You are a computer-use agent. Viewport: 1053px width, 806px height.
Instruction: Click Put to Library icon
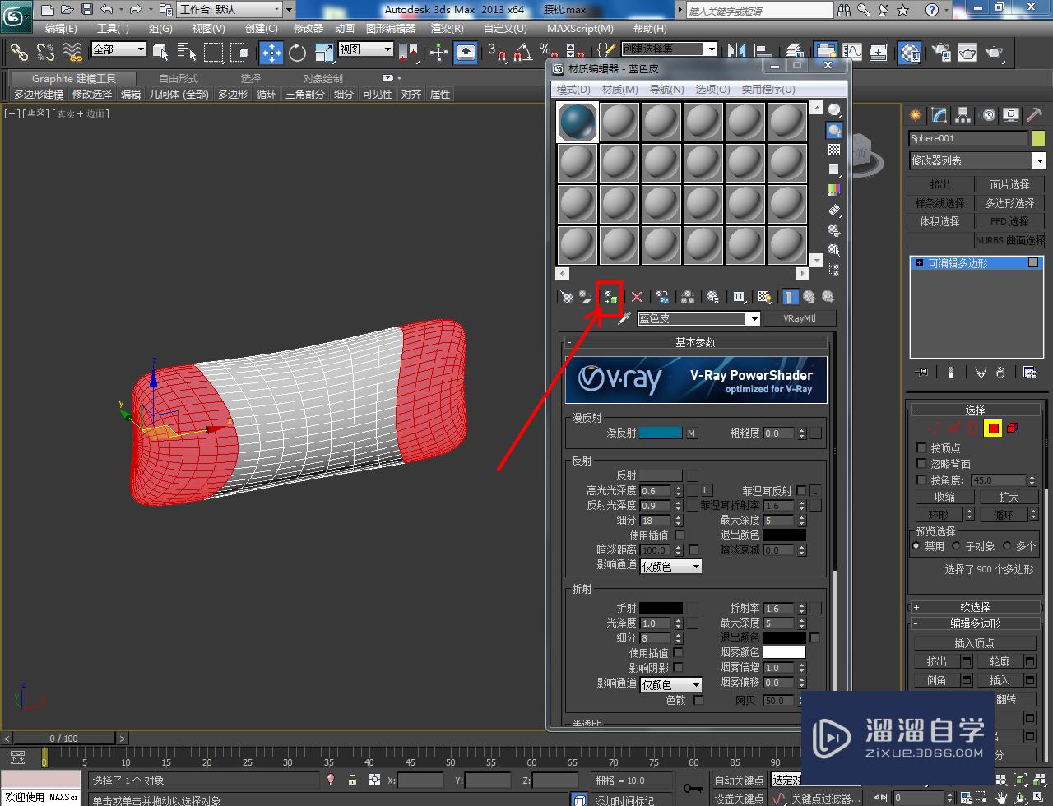(713, 297)
